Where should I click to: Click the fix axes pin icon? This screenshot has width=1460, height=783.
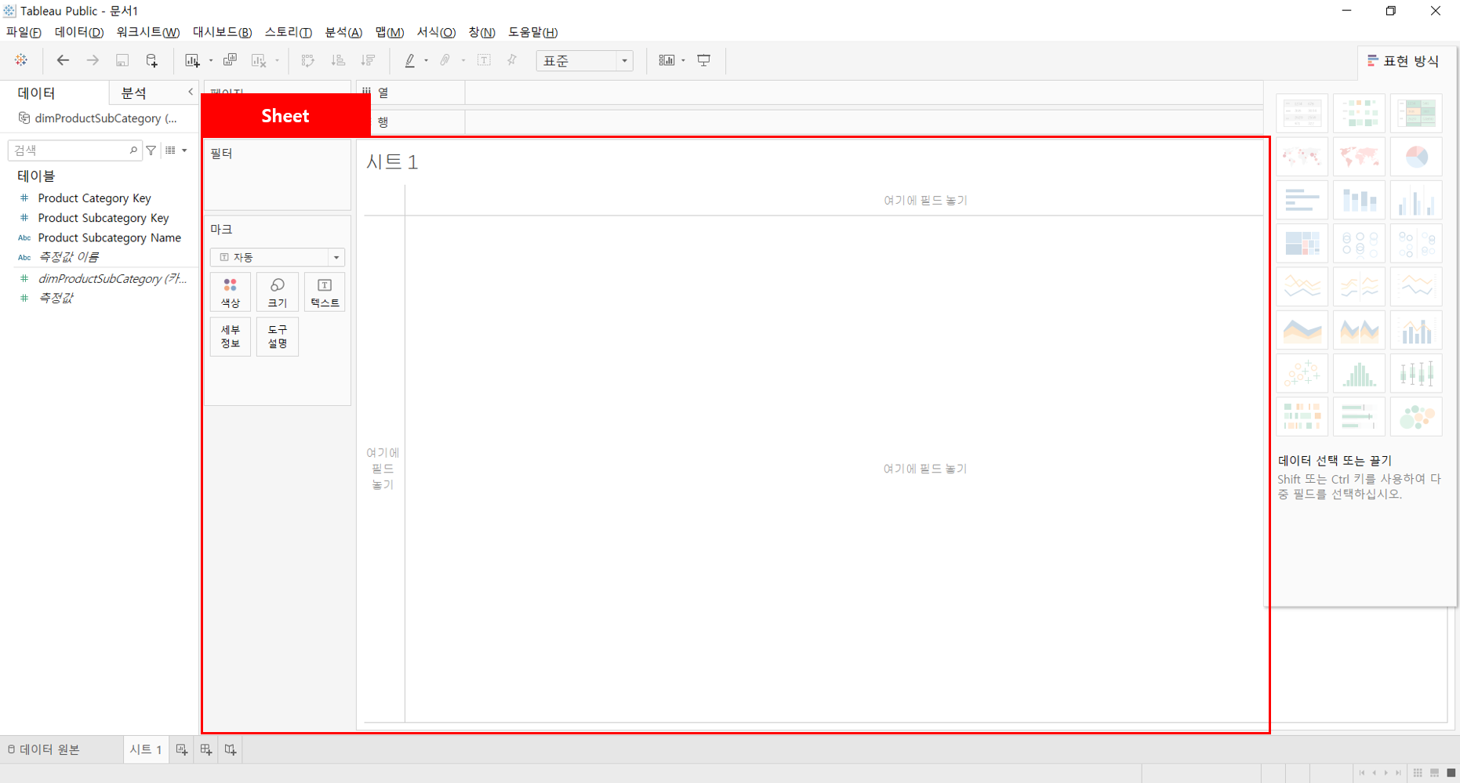click(x=512, y=60)
